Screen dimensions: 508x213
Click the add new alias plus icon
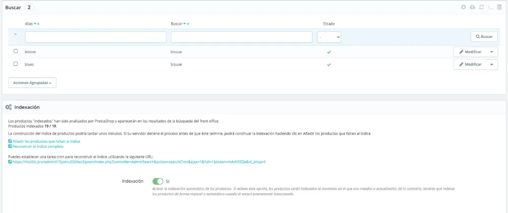tap(464, 7)
